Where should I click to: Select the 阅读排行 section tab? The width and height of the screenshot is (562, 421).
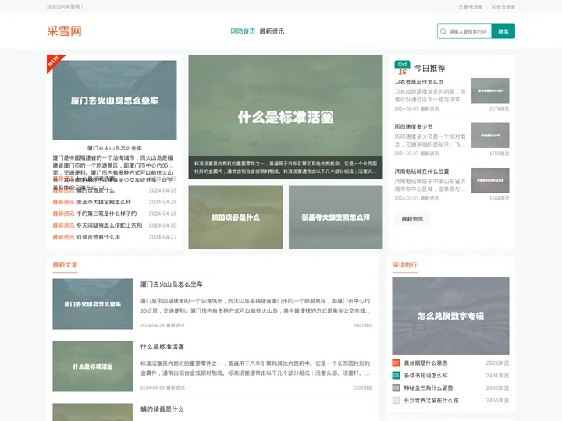pos(404,265)
